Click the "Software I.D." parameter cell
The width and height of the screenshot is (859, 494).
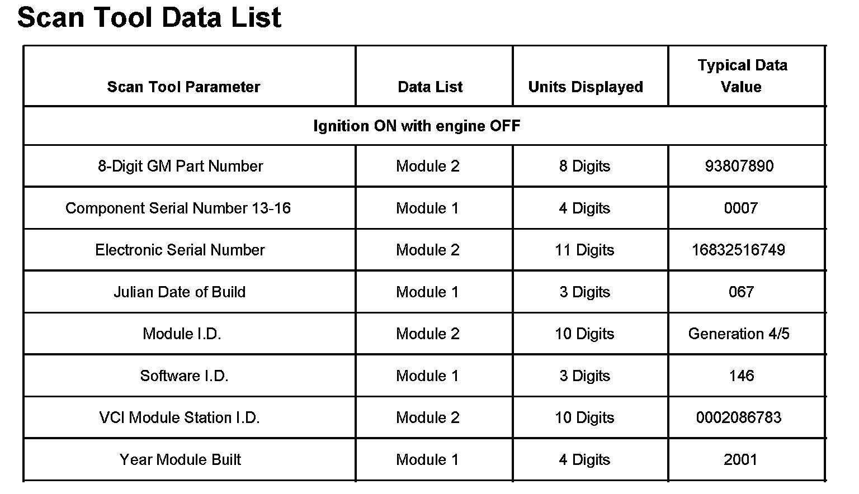(x=184, y=376)
